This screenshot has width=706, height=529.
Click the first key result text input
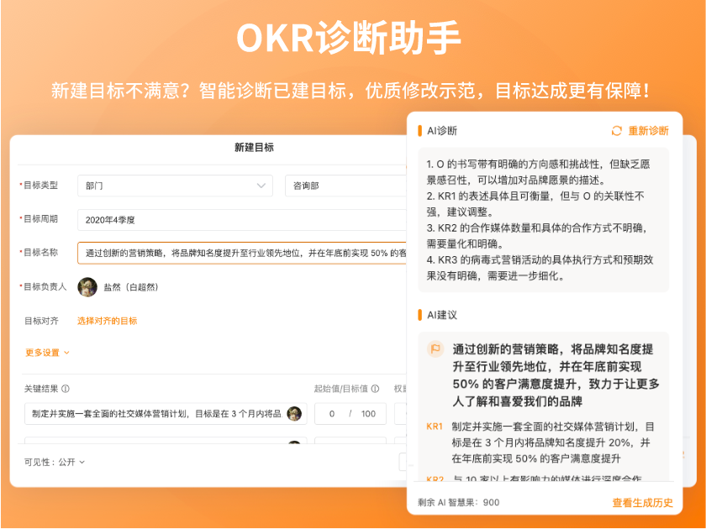(x=160, y=414)
